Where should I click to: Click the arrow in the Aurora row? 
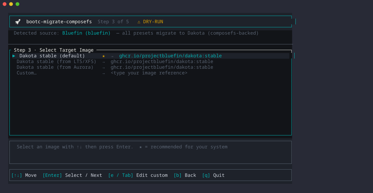click(103, 68)
